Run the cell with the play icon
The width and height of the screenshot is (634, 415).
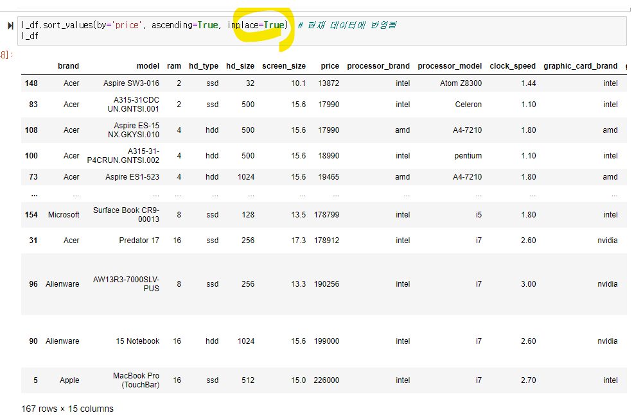10,26
